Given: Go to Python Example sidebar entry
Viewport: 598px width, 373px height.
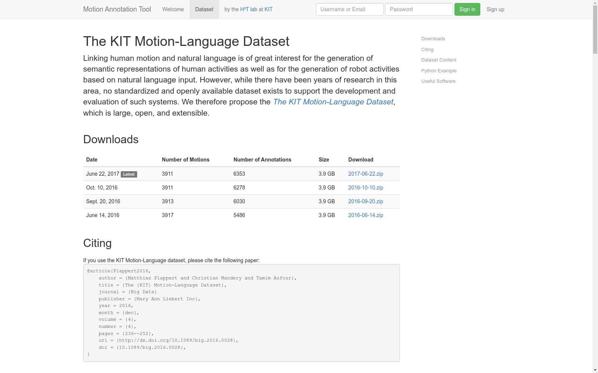Looking at the screenshot, I should tap(438, 71).
